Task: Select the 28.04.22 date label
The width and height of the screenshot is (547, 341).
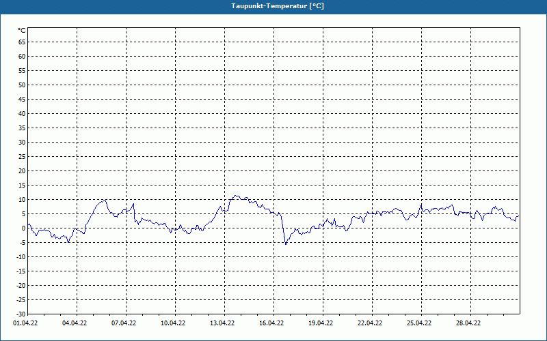Action: [x=468, y=323]
